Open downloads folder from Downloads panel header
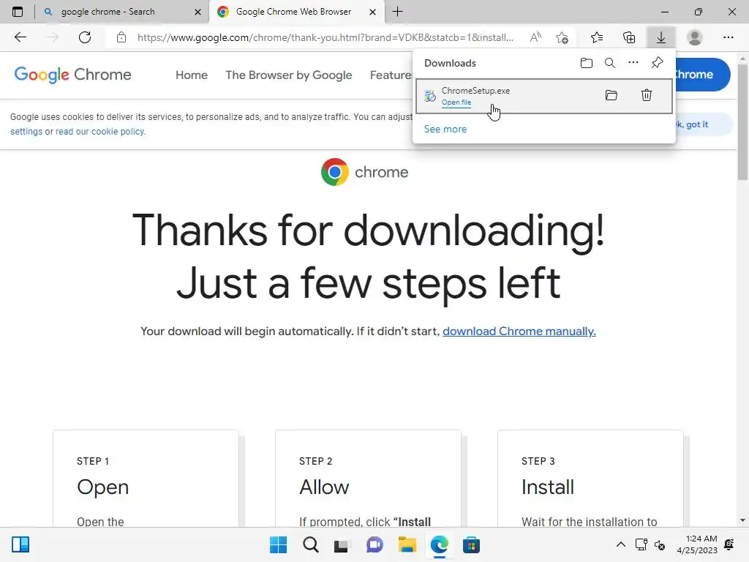The height and width of the screenshot is (562, 749). (587, 63)
